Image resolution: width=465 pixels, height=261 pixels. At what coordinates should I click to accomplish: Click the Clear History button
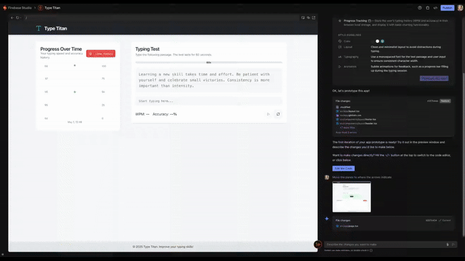tap(101, 53)
